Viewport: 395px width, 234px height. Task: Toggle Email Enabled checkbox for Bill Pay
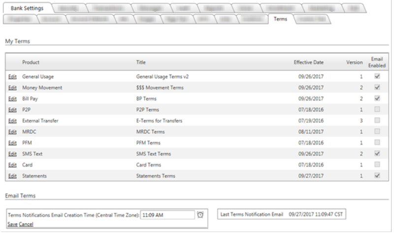point(377,99)
